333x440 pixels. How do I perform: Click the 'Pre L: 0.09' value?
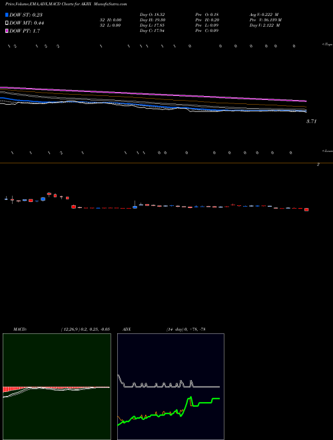(207, 25)
